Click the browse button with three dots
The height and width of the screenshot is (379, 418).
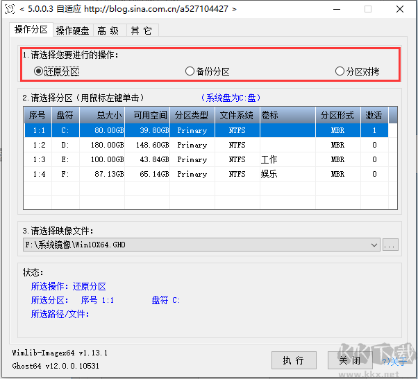pyautogui.click(x=390, y=245)
